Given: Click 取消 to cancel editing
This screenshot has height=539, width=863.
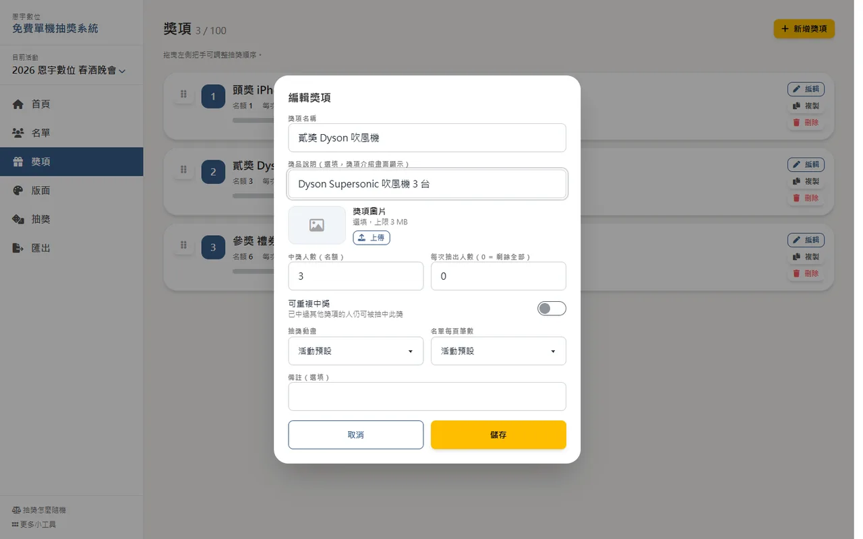Looking at the screenshot, I should point(356,435).
